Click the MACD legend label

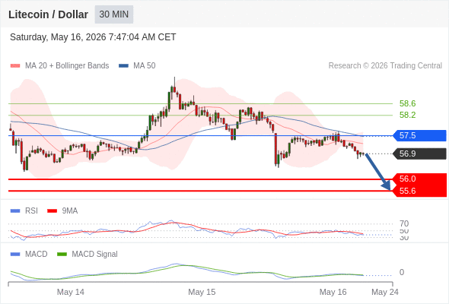[37, 255]
